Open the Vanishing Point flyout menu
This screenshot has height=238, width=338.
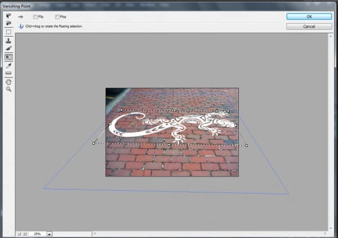(21, 17)
